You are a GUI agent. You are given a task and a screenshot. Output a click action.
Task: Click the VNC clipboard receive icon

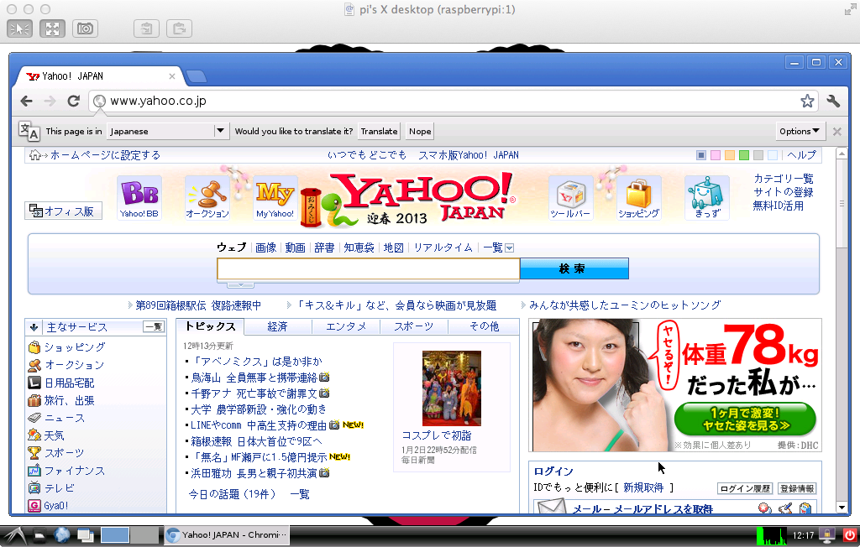point(180,29)
